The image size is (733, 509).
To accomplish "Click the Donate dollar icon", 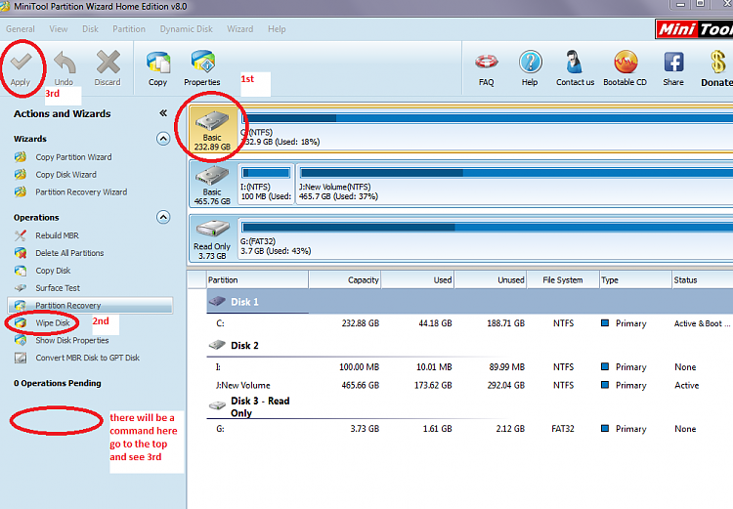I will (717, 62).
